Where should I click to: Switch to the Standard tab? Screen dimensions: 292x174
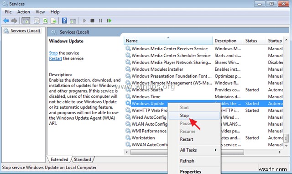coord(82,159)
